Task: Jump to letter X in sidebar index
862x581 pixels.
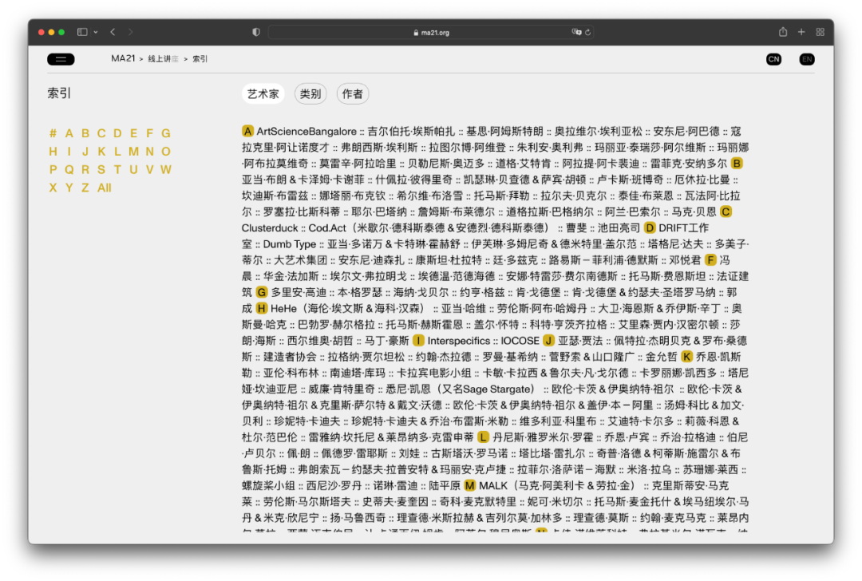Action: tap(53, 188)
